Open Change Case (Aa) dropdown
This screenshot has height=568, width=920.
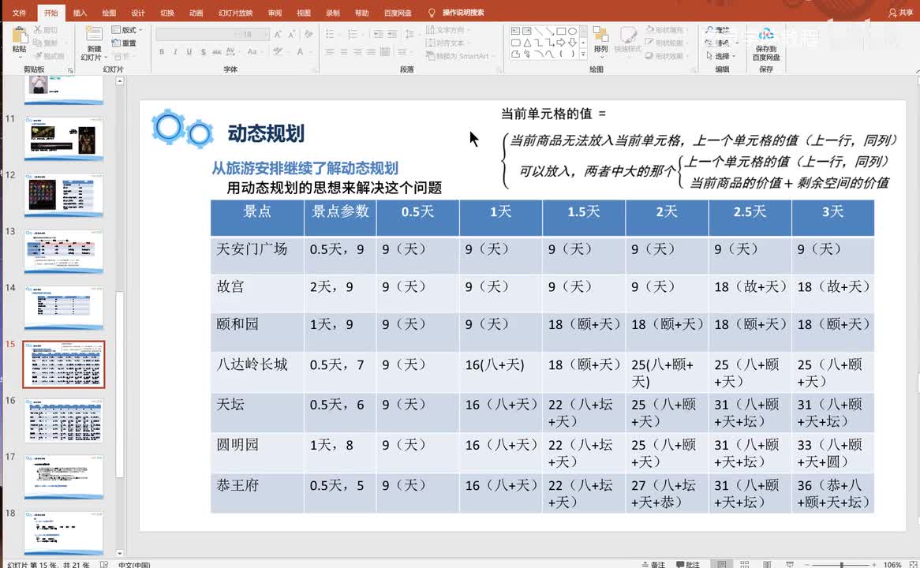253,51
